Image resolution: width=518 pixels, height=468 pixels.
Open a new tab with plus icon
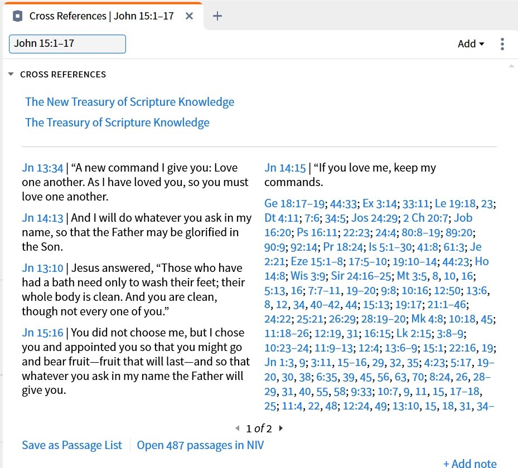tap(217, 16)
